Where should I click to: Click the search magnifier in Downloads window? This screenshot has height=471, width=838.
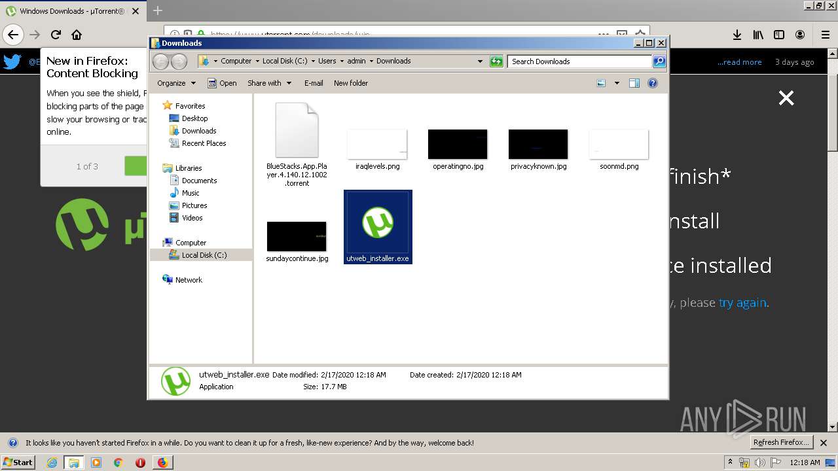tap(659, 61)
